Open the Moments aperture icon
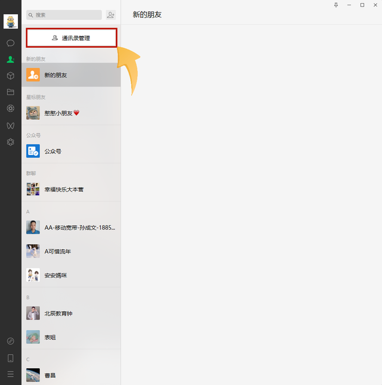 click(10, 108)
